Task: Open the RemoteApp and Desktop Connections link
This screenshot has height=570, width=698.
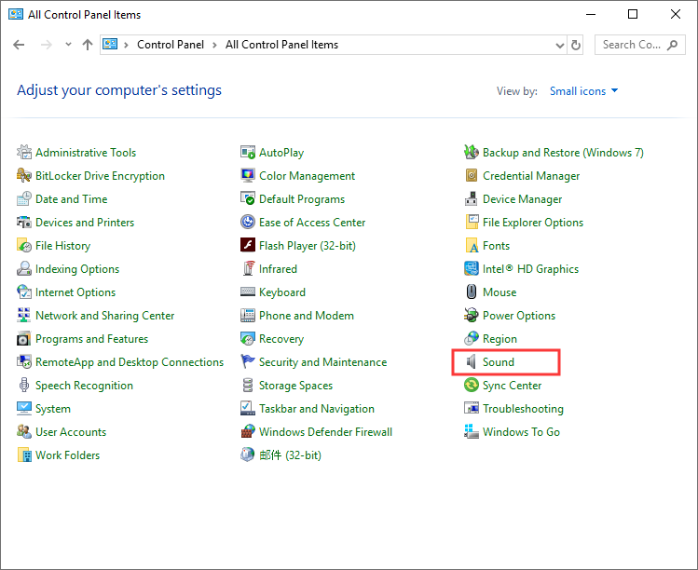Action: point(130,362)
